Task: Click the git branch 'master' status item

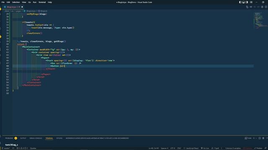Action: 5,148
